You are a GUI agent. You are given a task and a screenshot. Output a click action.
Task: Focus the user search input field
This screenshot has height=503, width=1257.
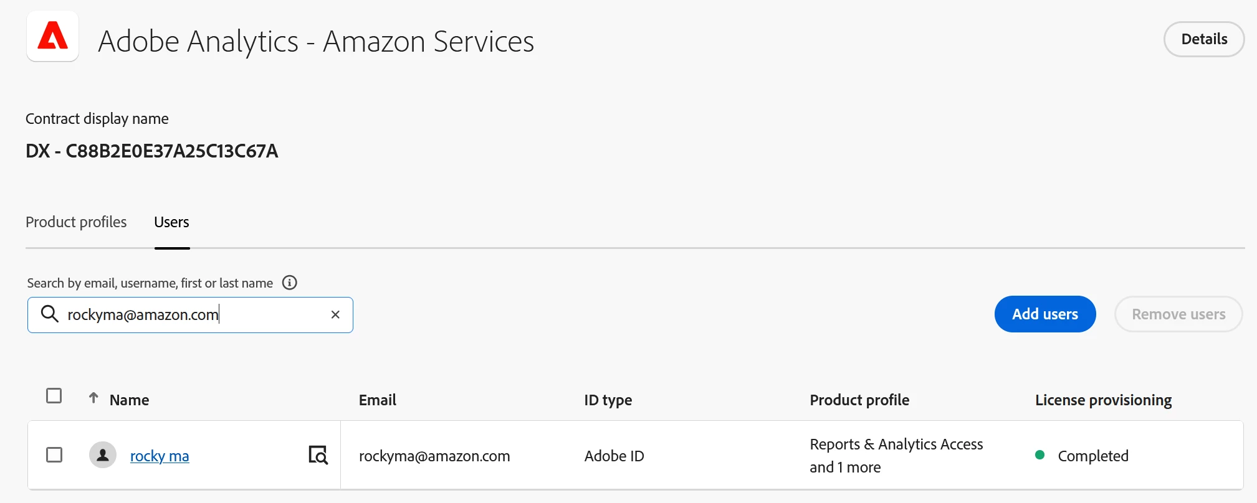tap(193, 315)
